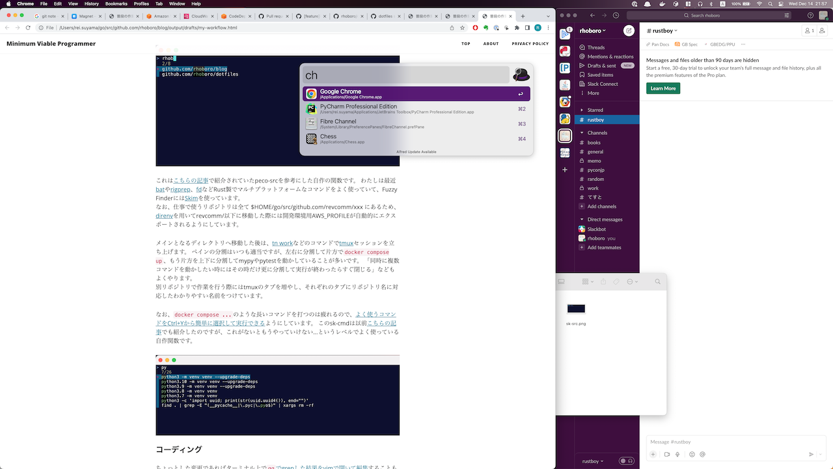Switch to the Pull request tab

(273, 16)
